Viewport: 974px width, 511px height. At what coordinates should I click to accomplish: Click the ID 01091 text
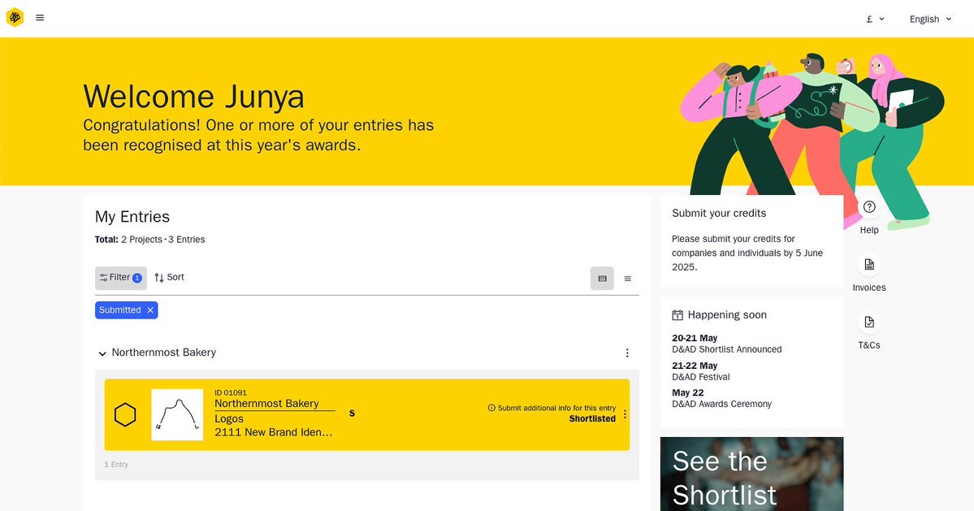pos(231,393)
